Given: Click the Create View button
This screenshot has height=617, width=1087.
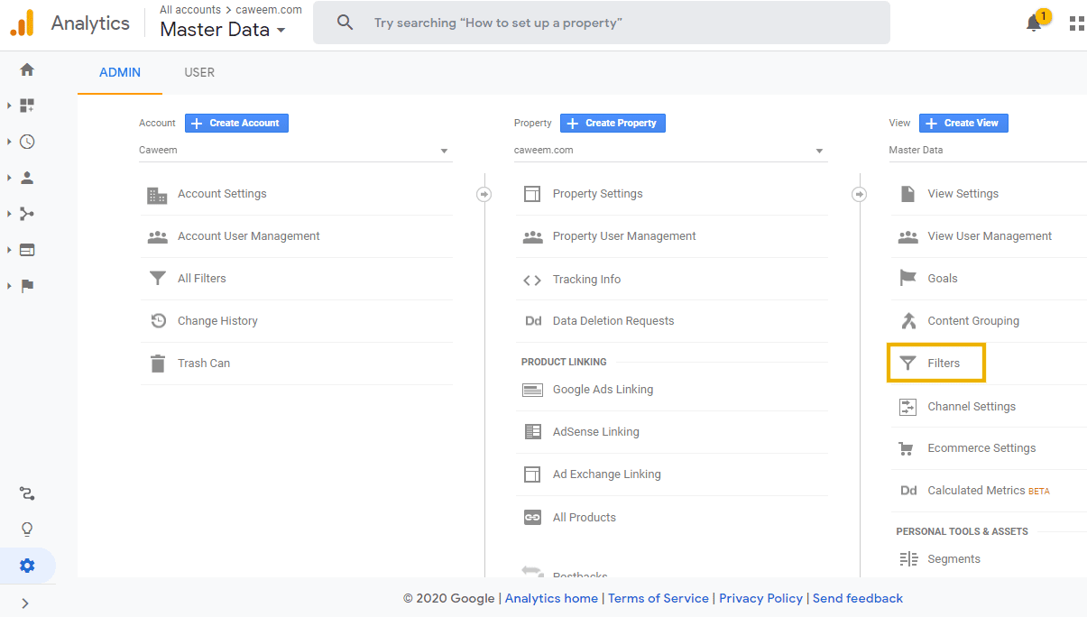Looking at the screenshot, I should (x=963, y=123).
